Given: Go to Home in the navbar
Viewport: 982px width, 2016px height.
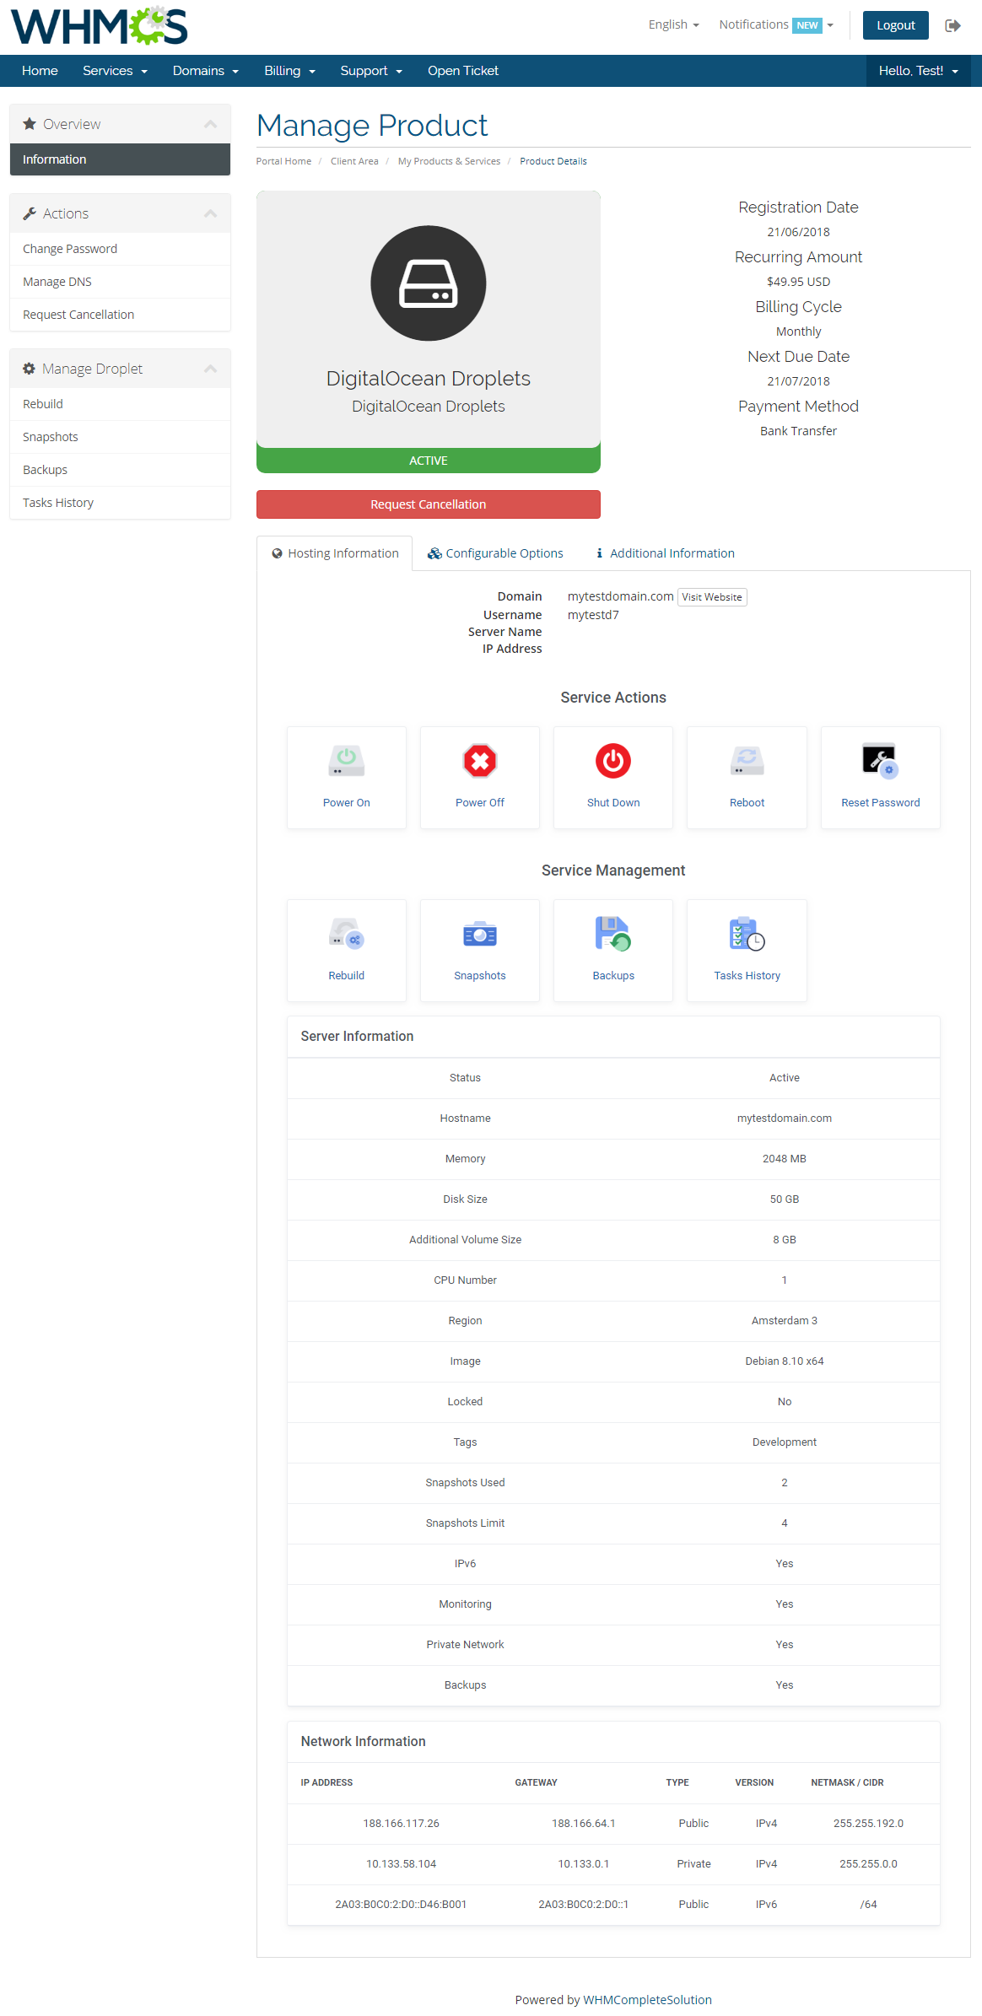Looking at the screenshot, I should (x=40, y=71).
